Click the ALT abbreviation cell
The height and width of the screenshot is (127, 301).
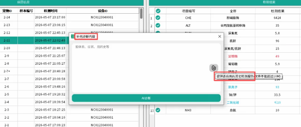tap(188, 26)
